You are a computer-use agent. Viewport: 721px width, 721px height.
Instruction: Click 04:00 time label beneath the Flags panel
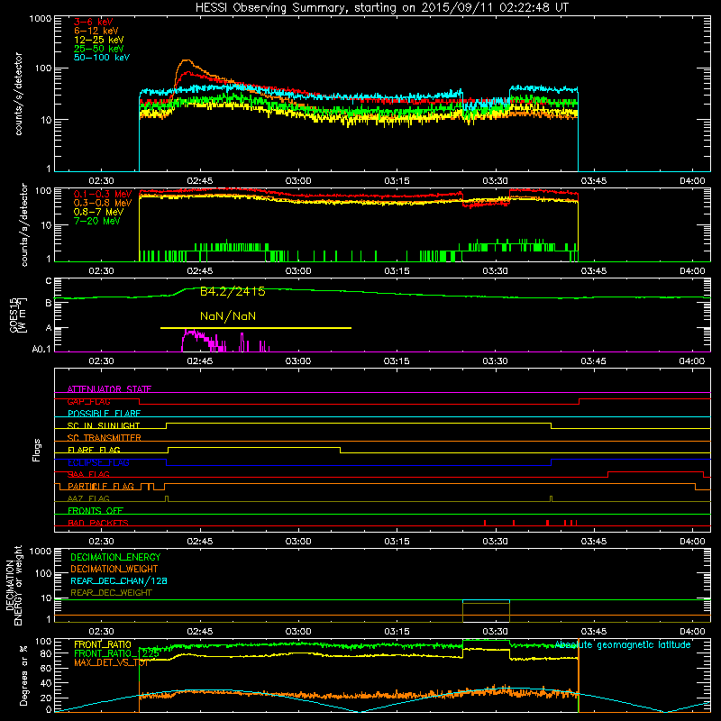(692, 542)
